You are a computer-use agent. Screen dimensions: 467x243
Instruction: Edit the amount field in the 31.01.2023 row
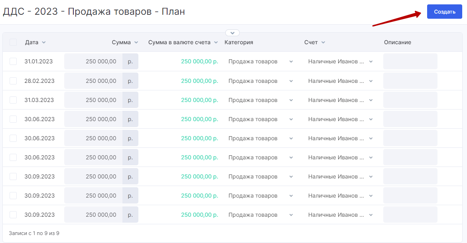click(93, 61)
